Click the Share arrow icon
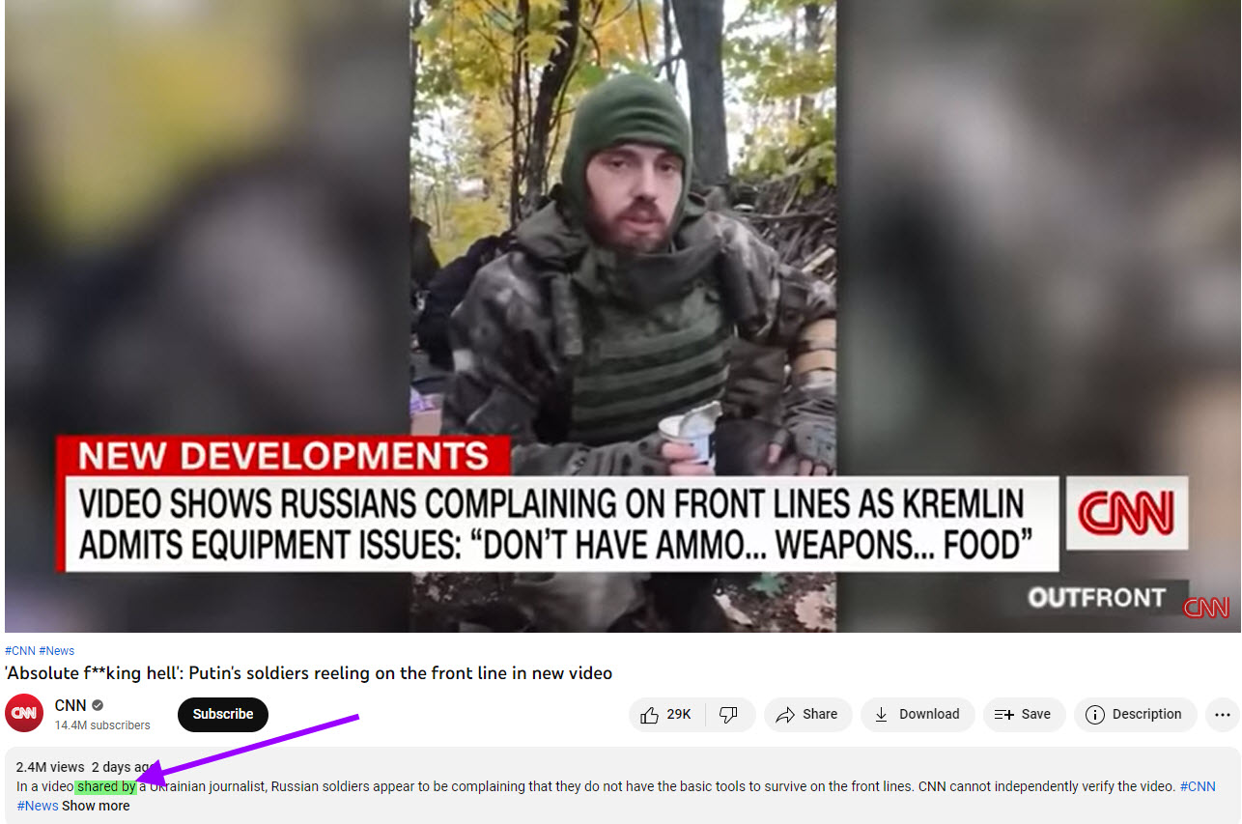Viewport: 1242px width, 824px height. click(x=785, y=715)
